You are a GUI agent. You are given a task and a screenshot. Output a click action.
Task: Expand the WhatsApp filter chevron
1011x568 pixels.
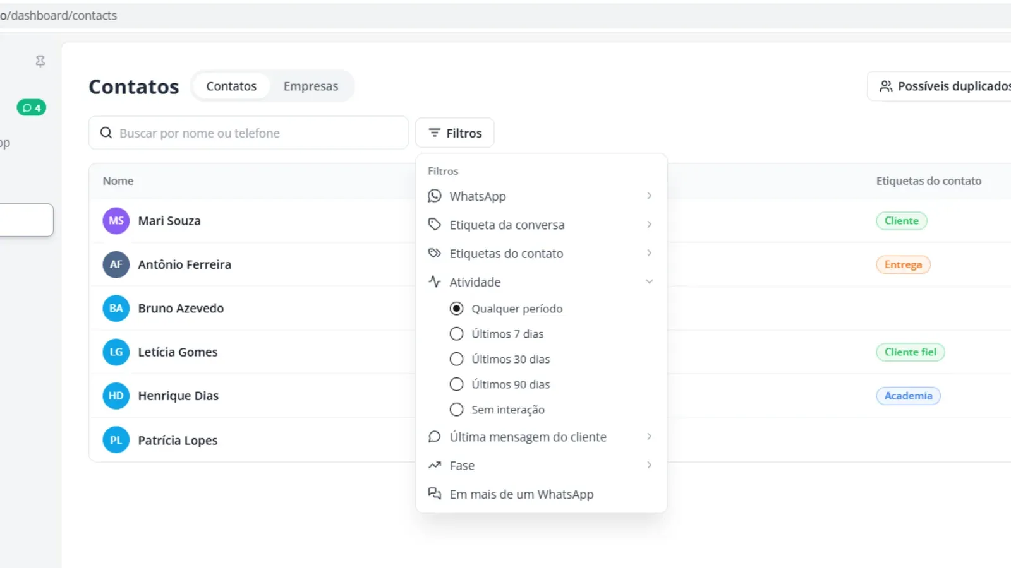(x=649, y=196)
